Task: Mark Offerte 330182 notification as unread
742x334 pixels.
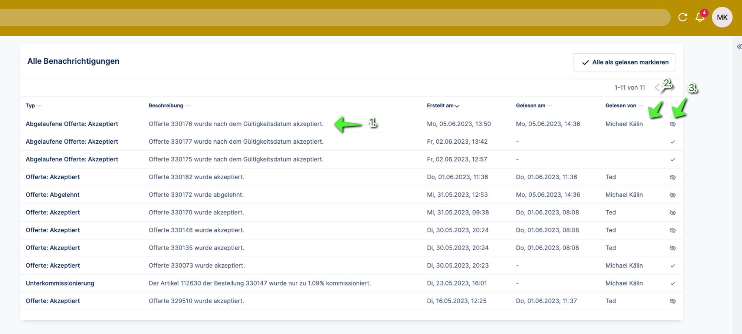Action: pos(673,177)
